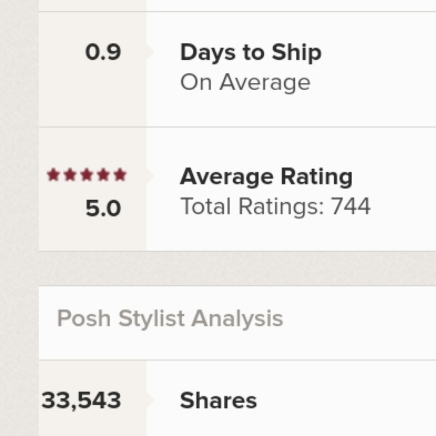
Task: Select the Days to Ship label
Action: pyautogui.click(x=251, y=53)
